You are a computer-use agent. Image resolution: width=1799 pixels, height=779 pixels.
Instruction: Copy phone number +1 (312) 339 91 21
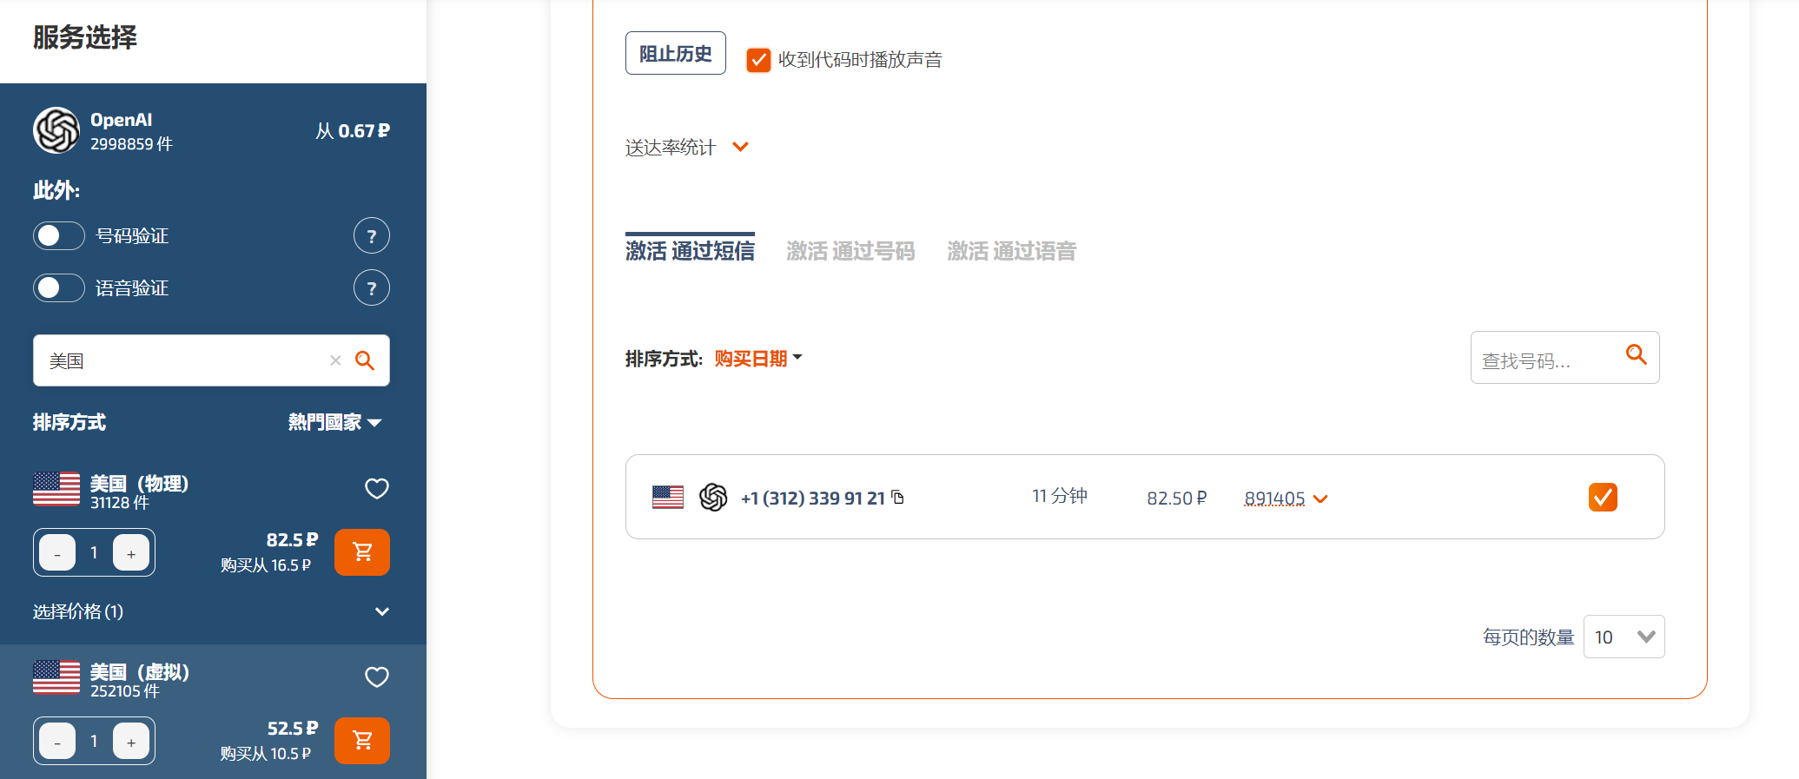tap(898, 497)
